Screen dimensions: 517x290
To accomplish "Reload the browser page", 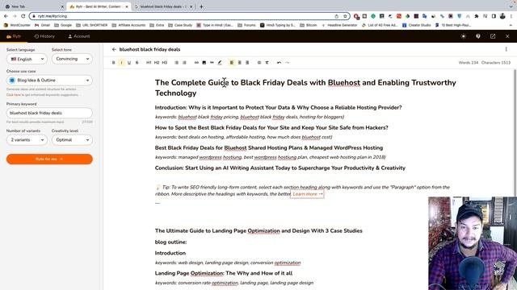I will pos(23,16).
